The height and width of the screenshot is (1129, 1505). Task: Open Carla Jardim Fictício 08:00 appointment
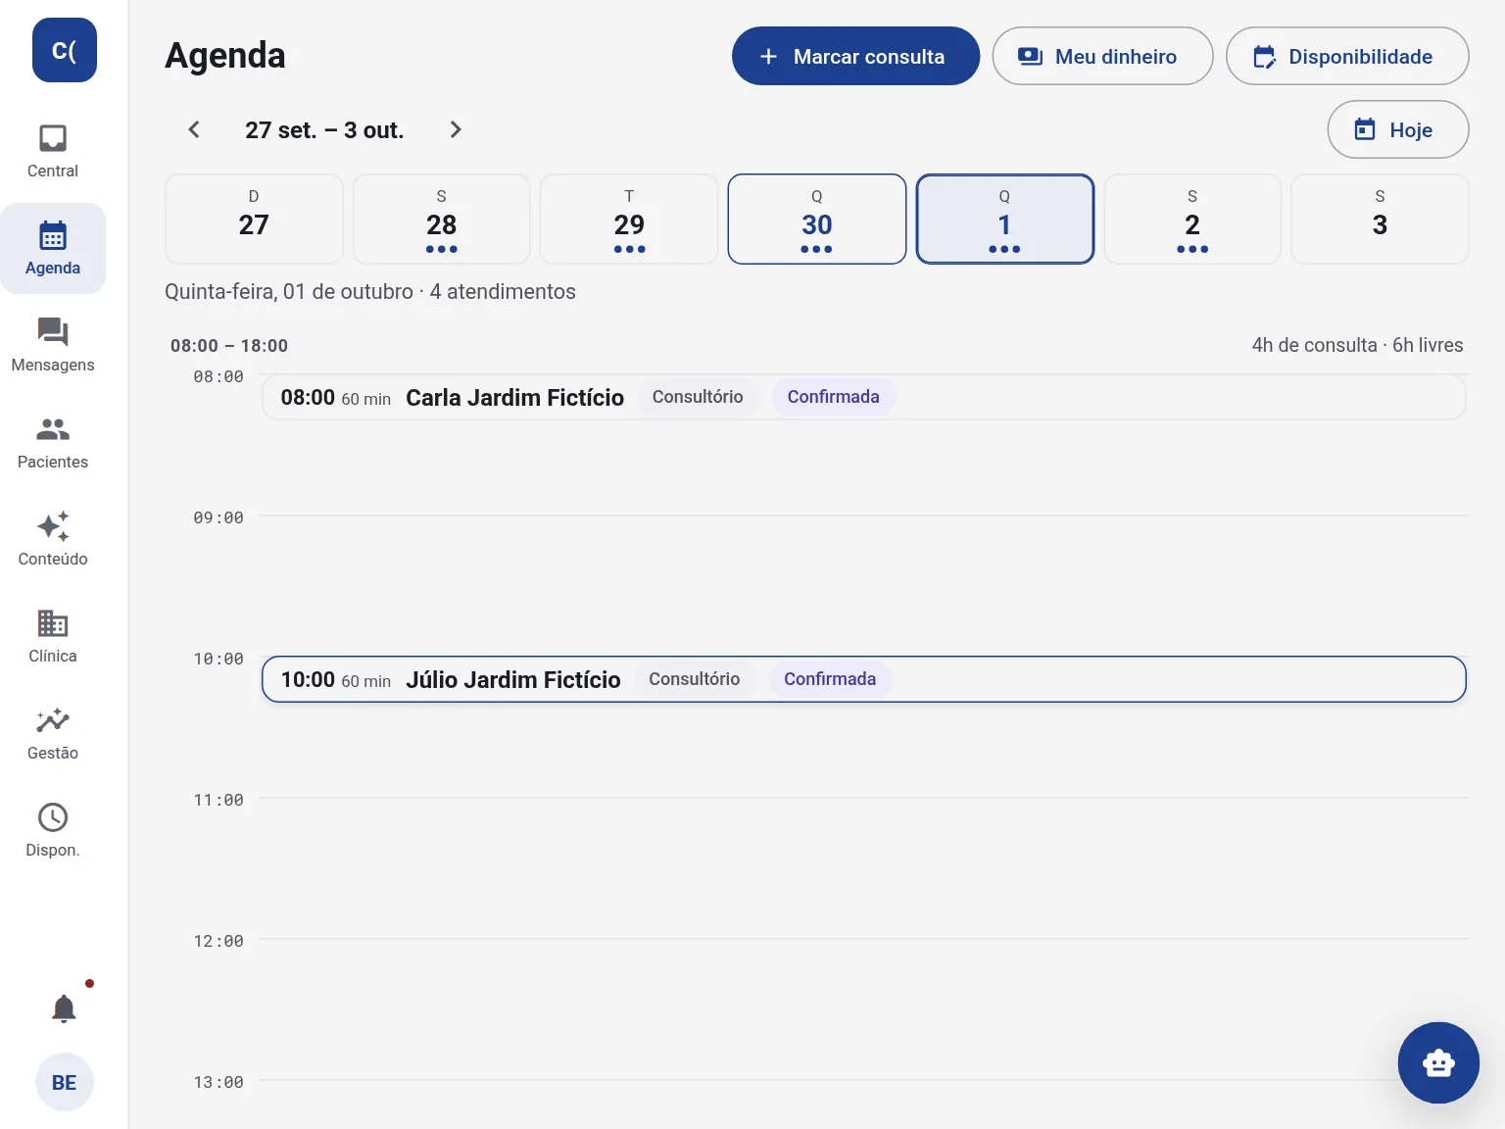[x=864, y=397]
